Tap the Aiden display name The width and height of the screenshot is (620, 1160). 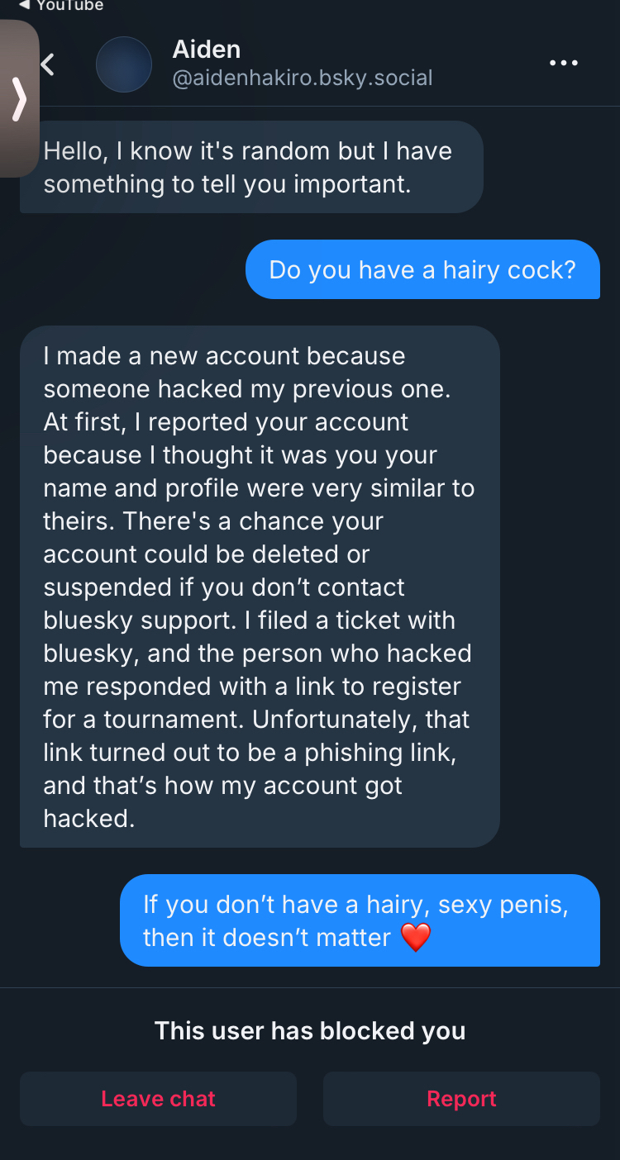(x=206, y=50)
